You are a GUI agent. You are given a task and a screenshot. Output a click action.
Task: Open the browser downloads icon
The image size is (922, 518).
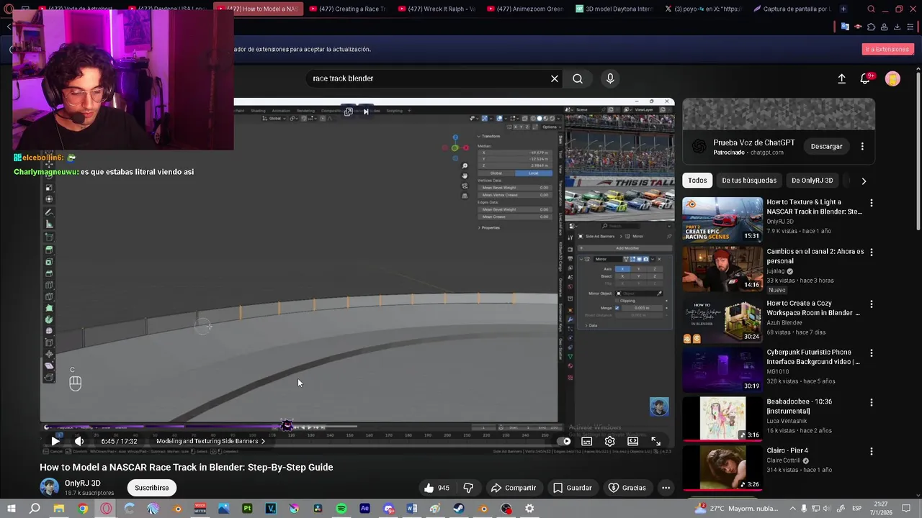(x=897, y=27)
